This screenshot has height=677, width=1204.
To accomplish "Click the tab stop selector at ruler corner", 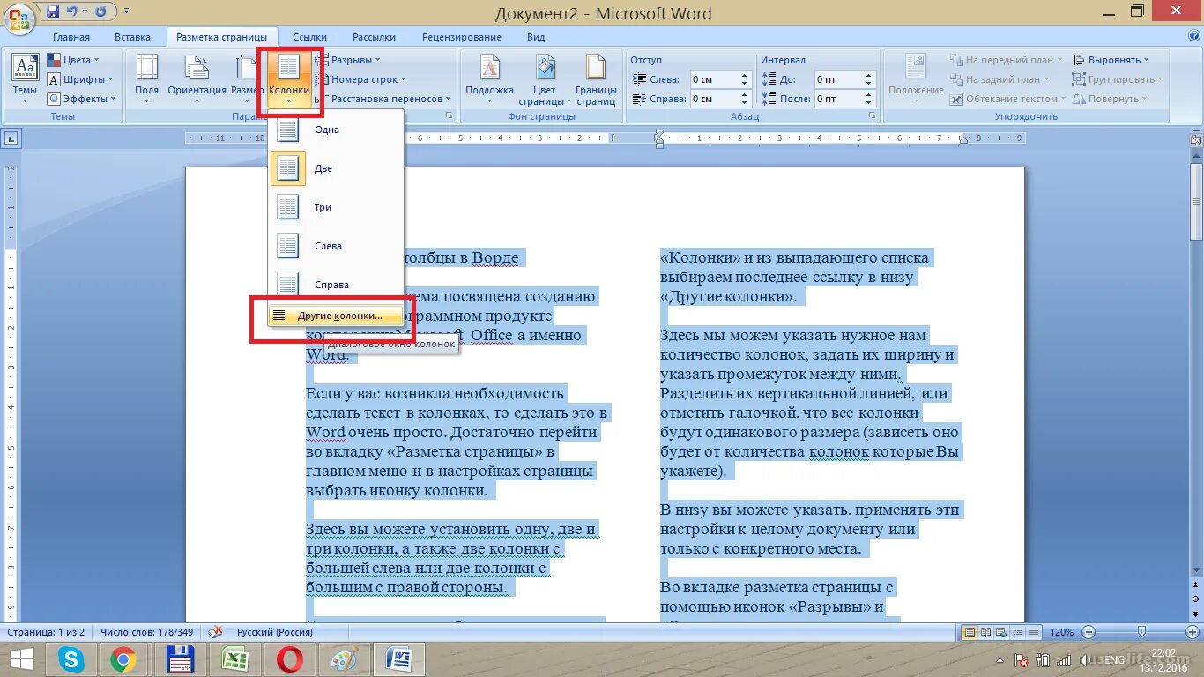I will click(12, 138).
